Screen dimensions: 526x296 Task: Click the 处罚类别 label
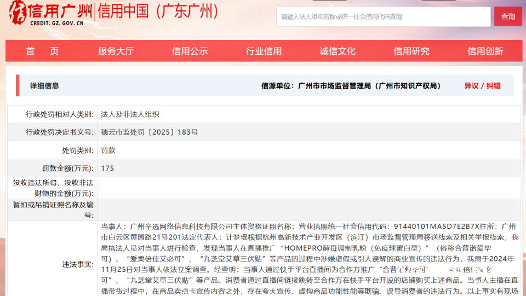pos(77,150)
